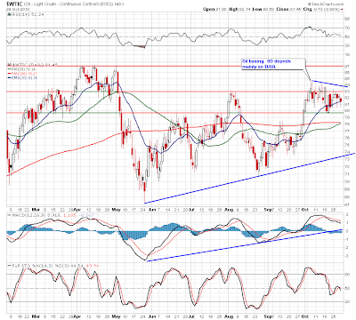356x320 pixels.
Task: Select the EMA(20) legend entry
Action: (22, 78)
